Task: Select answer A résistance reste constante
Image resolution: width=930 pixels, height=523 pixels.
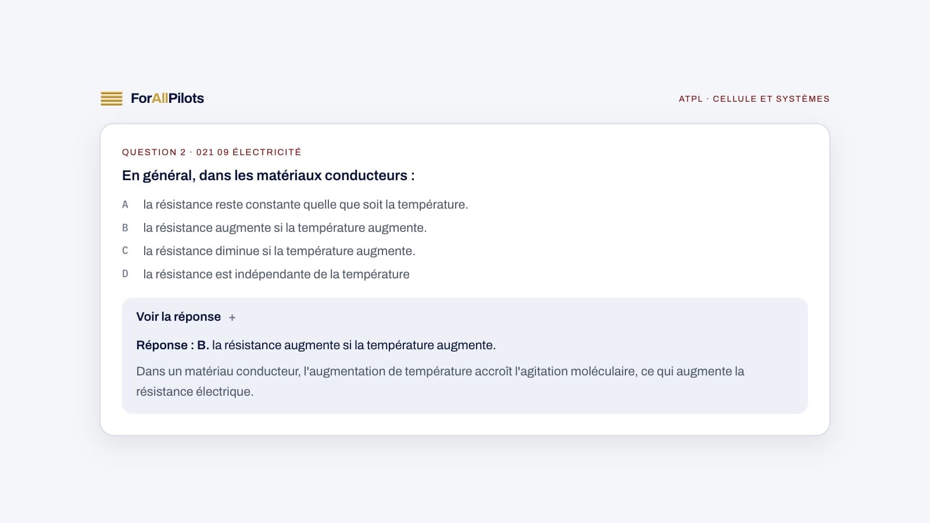Action: 306,205
